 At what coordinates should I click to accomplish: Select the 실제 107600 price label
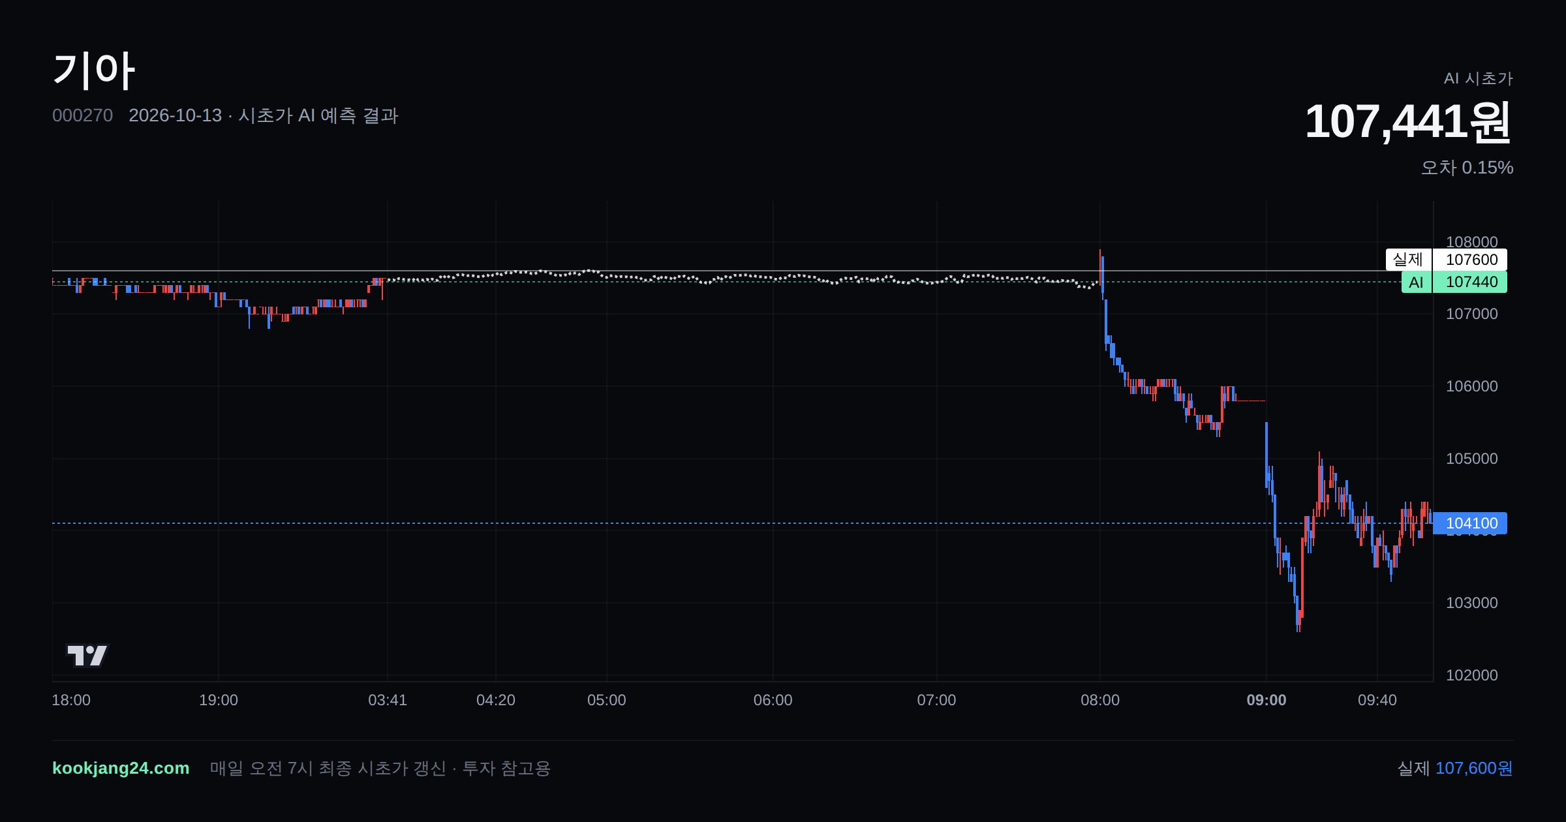(1446, 260)
